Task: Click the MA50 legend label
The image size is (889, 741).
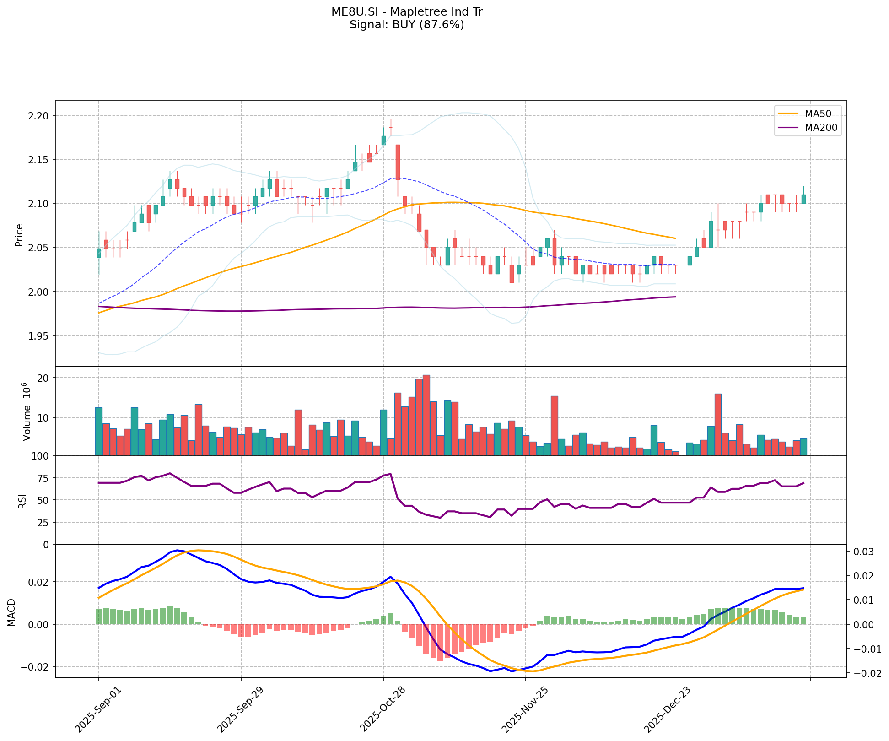Action: 818,113
